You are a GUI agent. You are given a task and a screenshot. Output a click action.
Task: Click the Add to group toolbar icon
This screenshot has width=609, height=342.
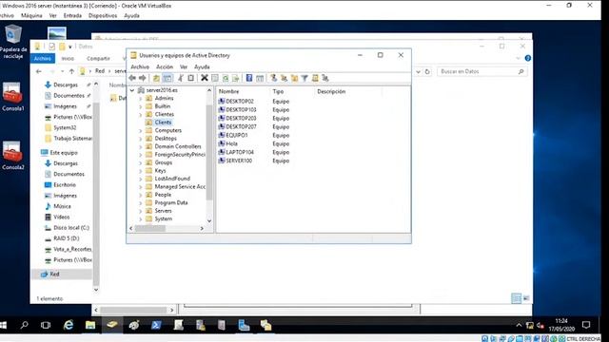tap(325, 78)
